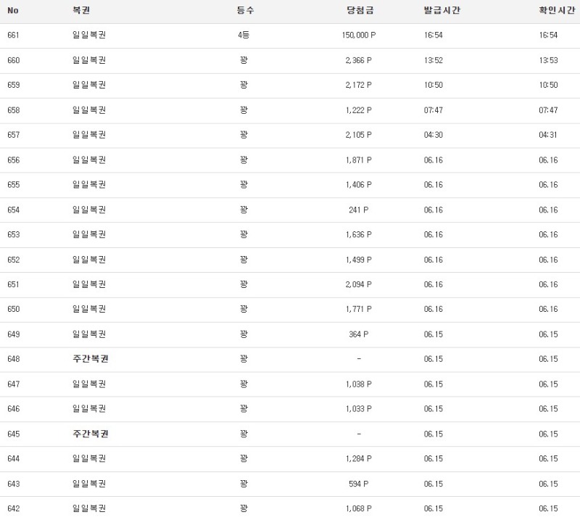Image resolution: width=580 pixels, height=528 pixels.
Task: Click 일일복권 in row 642
Action: coord(89,508)
